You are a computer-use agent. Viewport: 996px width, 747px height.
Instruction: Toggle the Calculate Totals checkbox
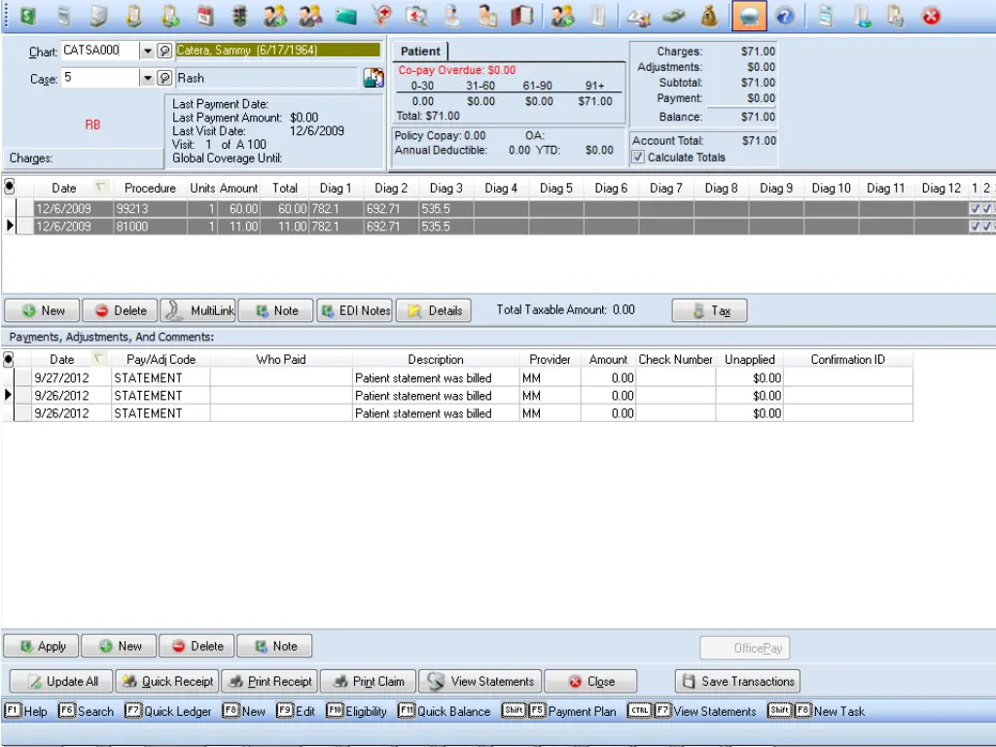(638, 157)
